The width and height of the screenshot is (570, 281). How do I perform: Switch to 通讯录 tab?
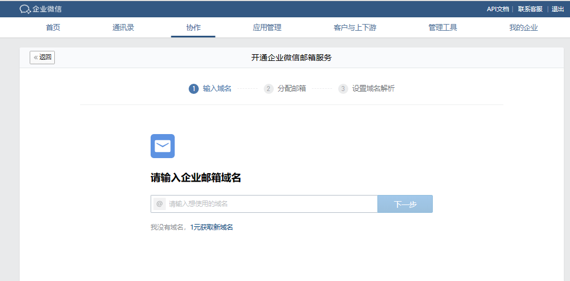123,27
